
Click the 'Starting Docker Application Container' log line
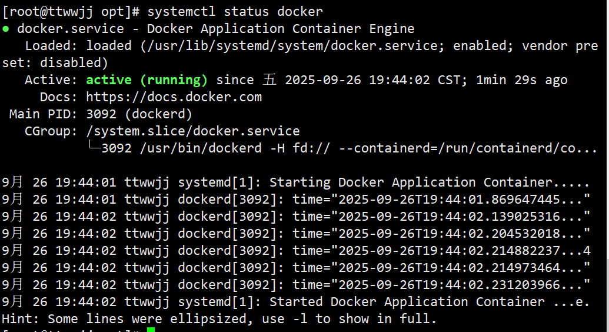coord(296,182)
